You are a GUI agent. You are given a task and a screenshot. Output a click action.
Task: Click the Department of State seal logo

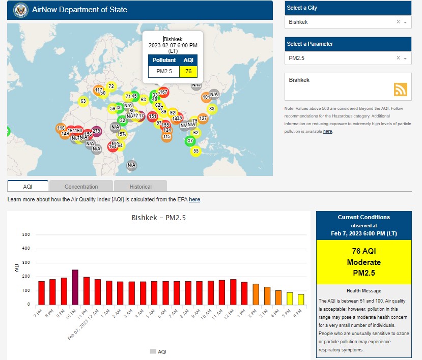coord(20,10)
